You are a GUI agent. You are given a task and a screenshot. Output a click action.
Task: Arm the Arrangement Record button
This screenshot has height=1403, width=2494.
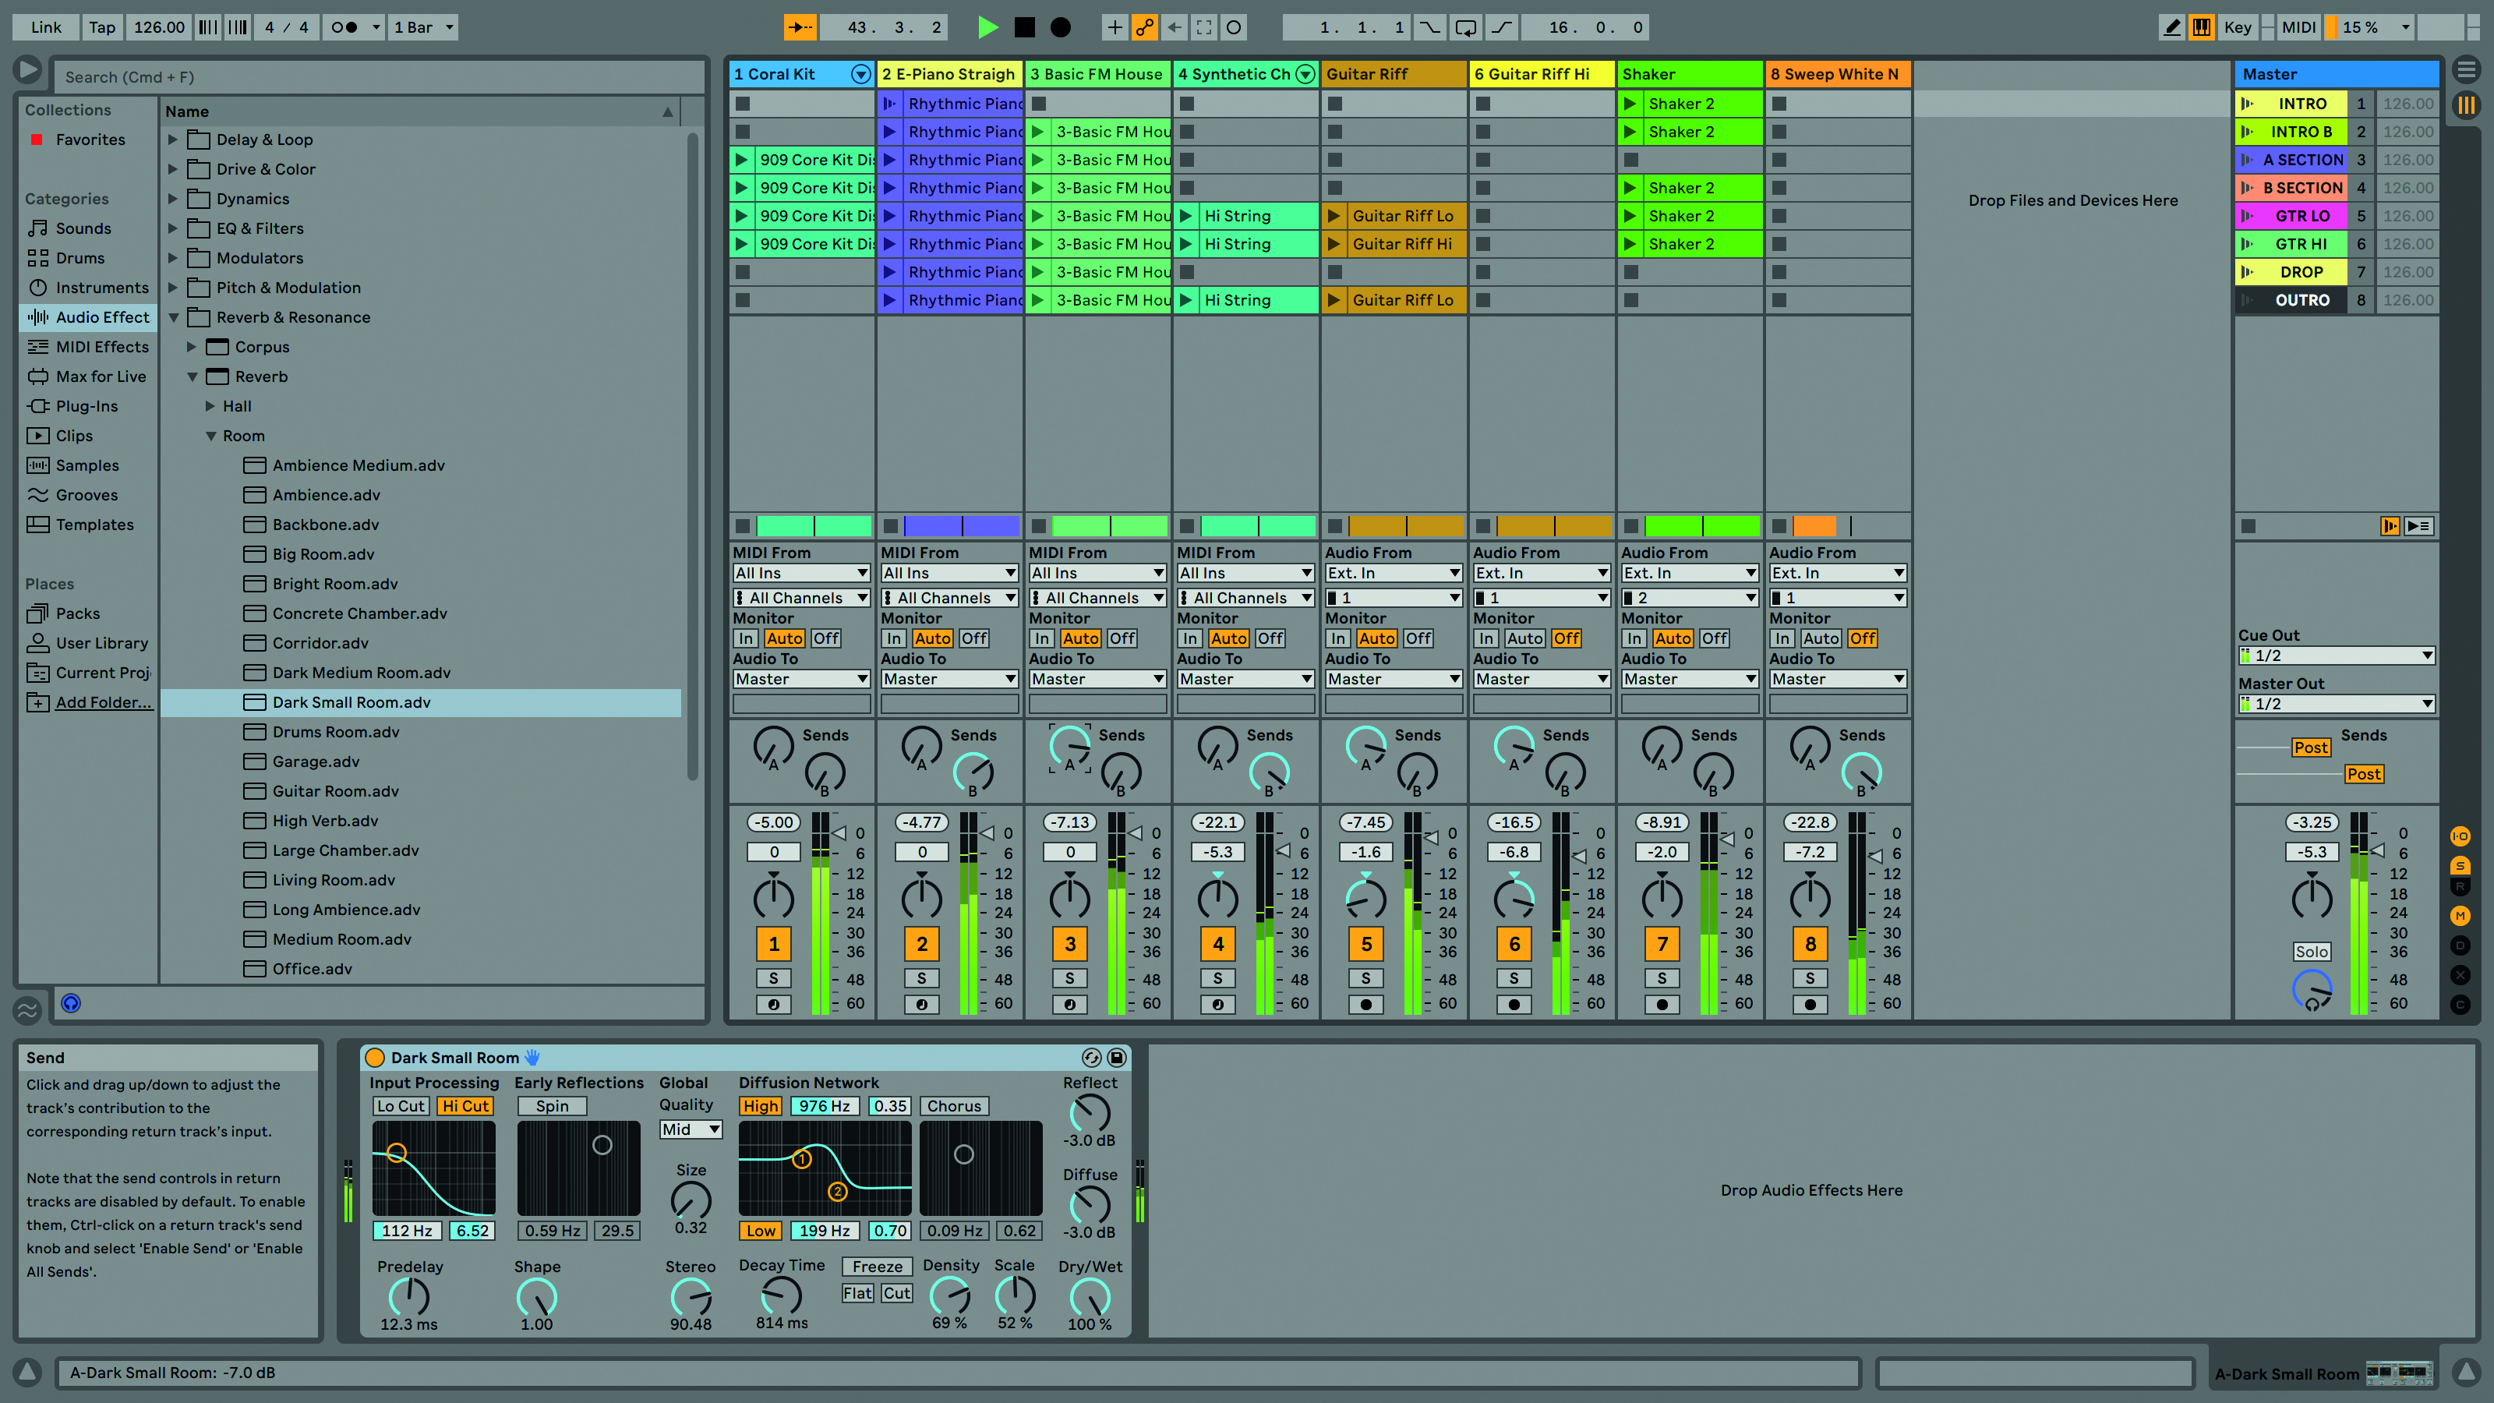[x=1061, y=27]
